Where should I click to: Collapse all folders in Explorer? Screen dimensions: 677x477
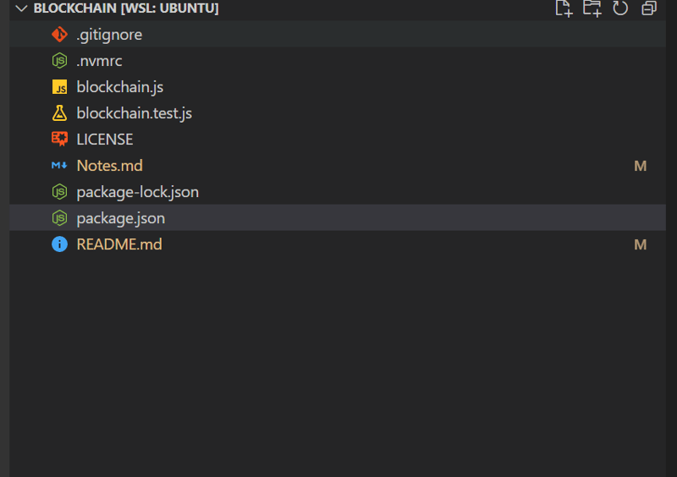click(x=649, y=8)
